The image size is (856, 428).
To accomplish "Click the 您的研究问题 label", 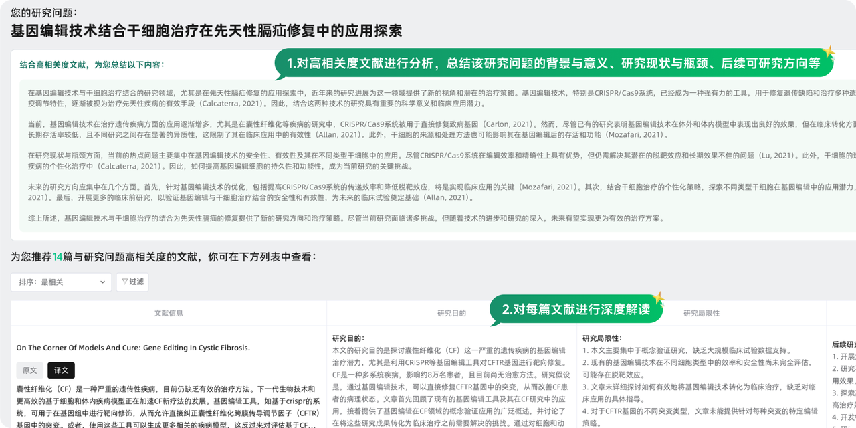I will pyautogui.click(x=43, y=12).
